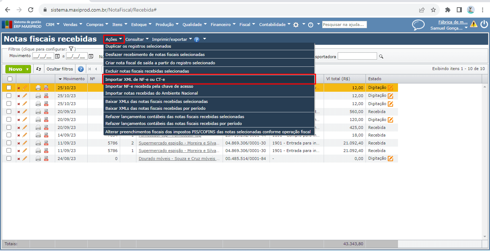Click the power logout icon
490x251 pixels.
(484, 24)
